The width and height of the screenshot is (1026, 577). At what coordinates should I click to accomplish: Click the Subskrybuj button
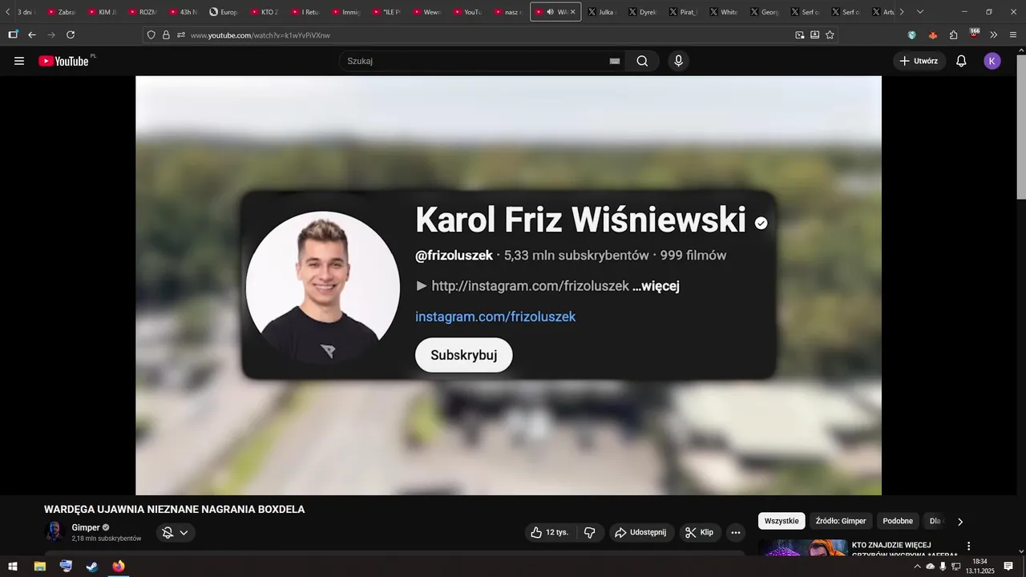[463, 355]
